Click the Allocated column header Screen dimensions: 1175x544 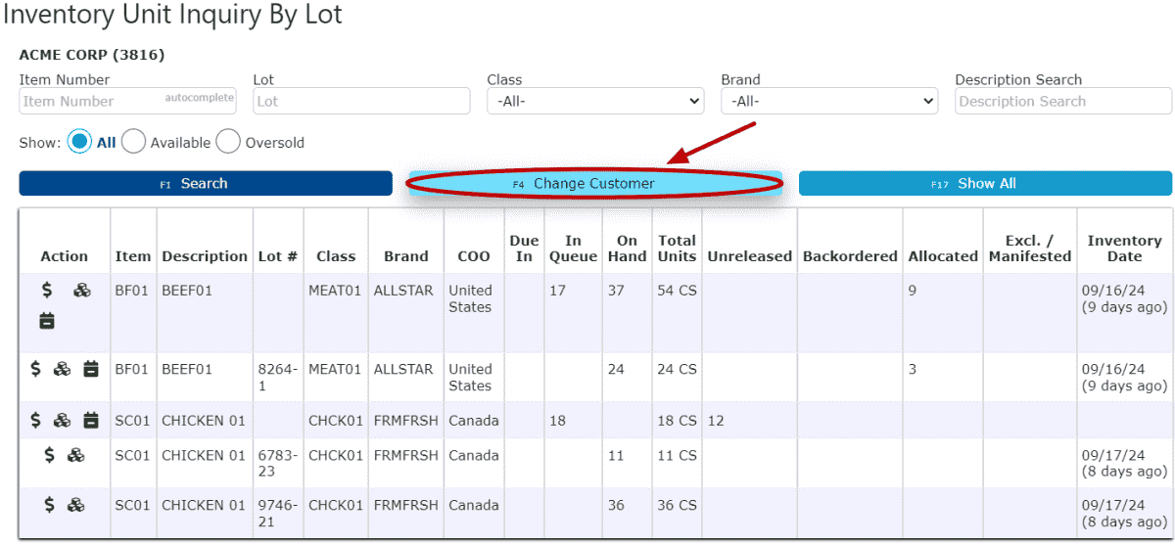pyautogui.click(x=943, y=256)
